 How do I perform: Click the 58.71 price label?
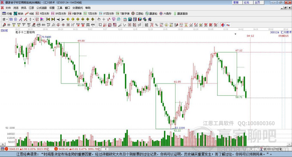pyautogui.click(x=239, y=97)
